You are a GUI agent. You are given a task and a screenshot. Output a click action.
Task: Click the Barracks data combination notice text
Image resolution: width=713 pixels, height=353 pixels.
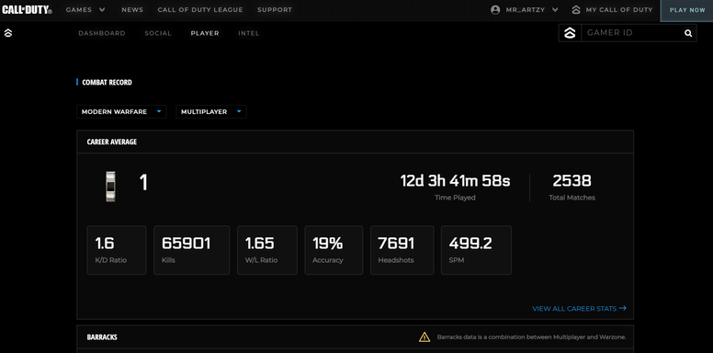(x=532, y=337)
